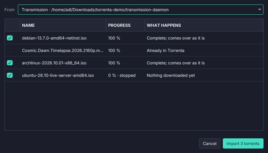Open the From source dropdown
268x153 pixels.
(x=140, y=10)
